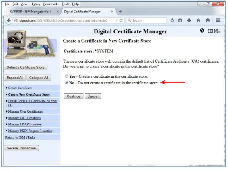The height and width of the screenshot is (172, 228).
Task: Go back with the browser back arrow
Action: point(9,20)
